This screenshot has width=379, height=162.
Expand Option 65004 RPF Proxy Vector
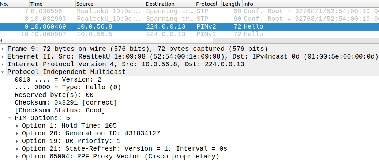click(18, 157)
